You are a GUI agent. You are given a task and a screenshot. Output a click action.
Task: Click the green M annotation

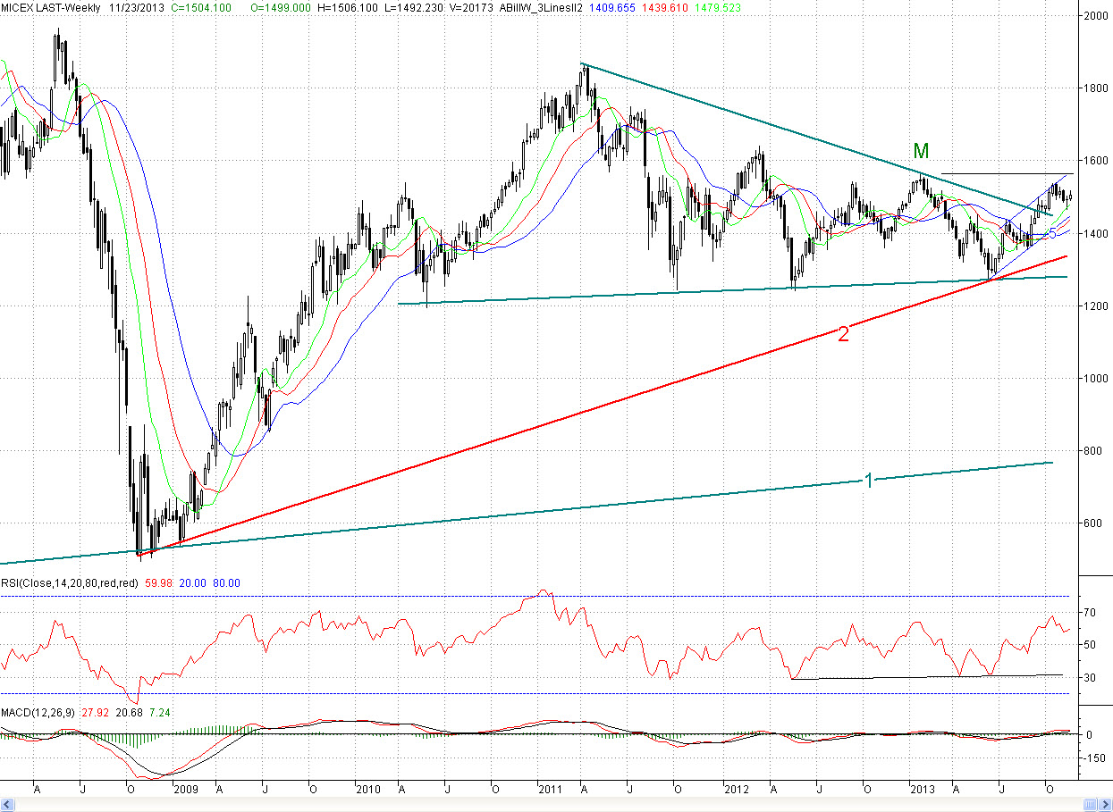pyautogui.click(x=922, y=151)
